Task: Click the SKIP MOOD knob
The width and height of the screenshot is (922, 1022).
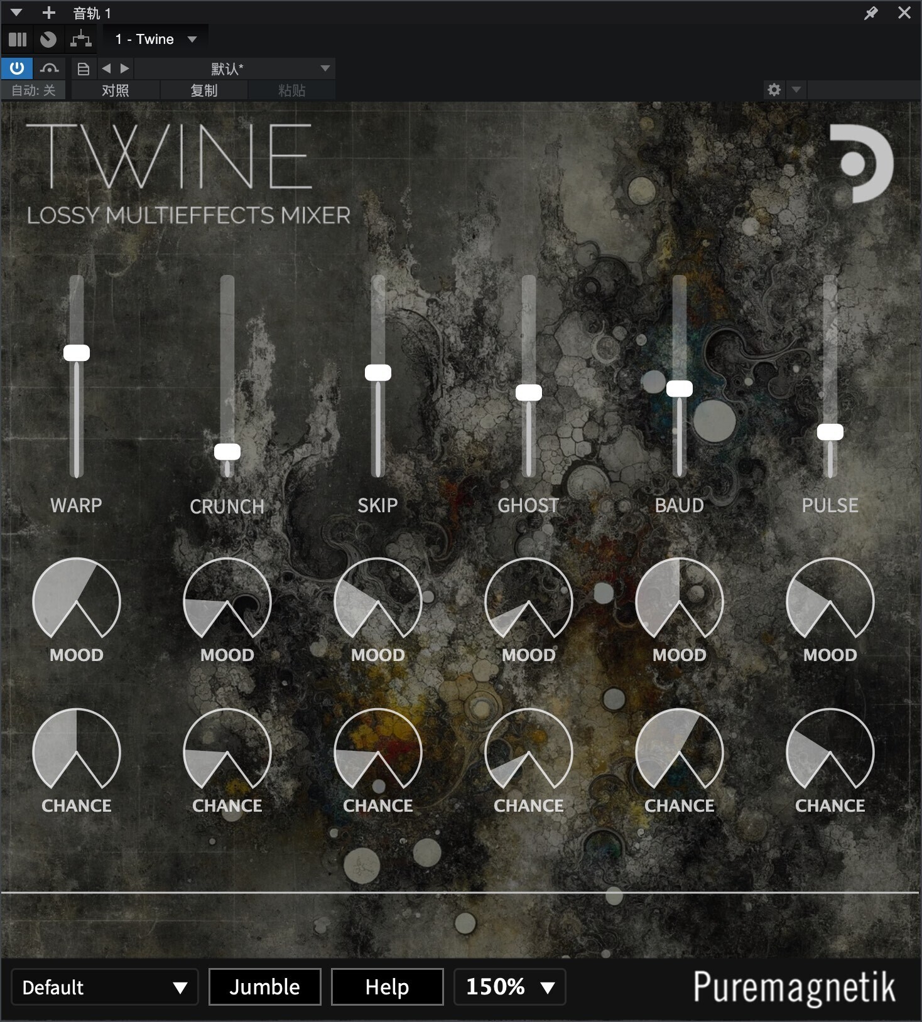Action: (x=378, y=598)
